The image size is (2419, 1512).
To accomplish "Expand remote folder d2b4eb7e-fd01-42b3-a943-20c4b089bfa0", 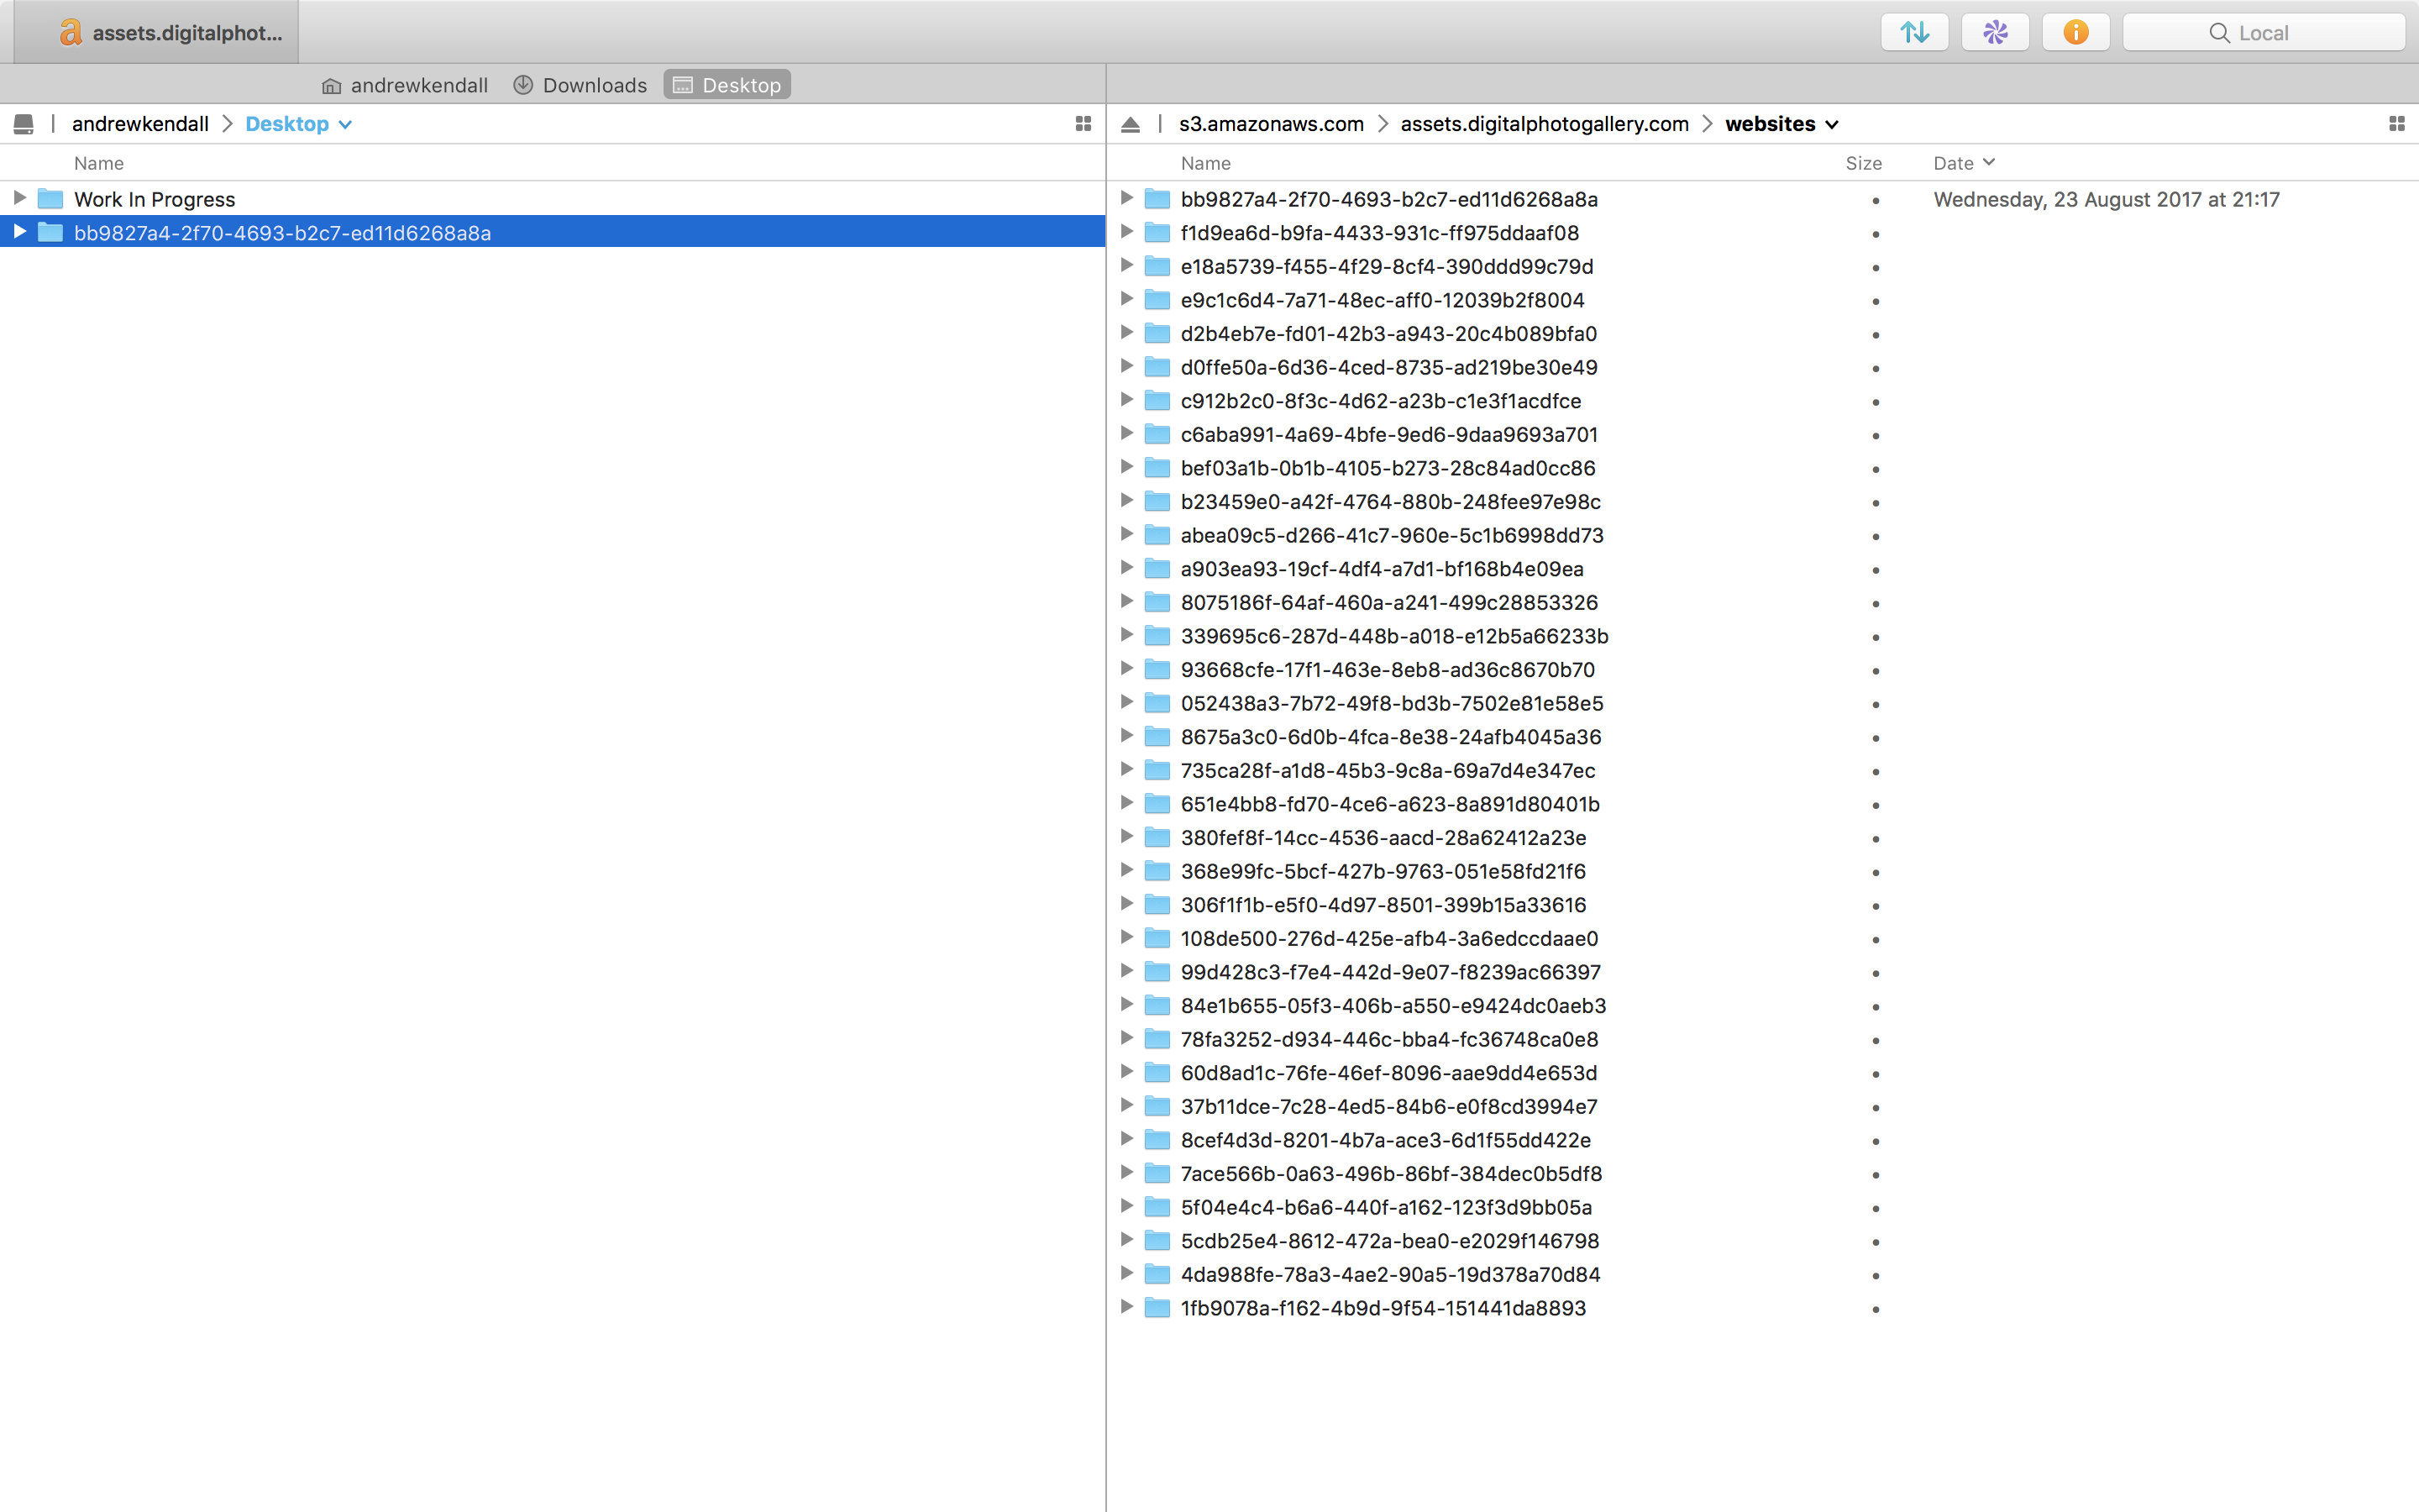I will [1126, 332].
